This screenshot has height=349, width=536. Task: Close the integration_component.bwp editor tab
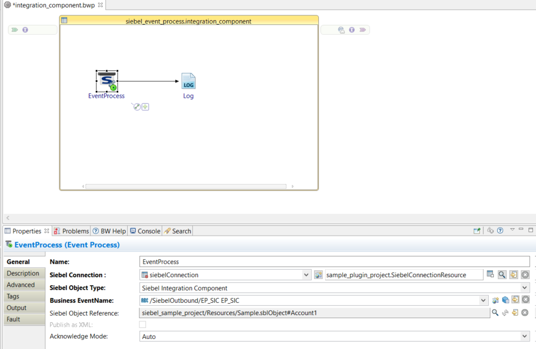[x=100, y=5]
